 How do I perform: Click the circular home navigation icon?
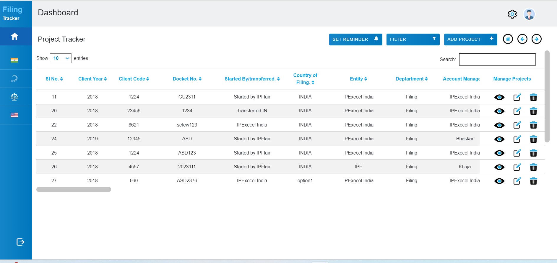click(x=508, y=39)
